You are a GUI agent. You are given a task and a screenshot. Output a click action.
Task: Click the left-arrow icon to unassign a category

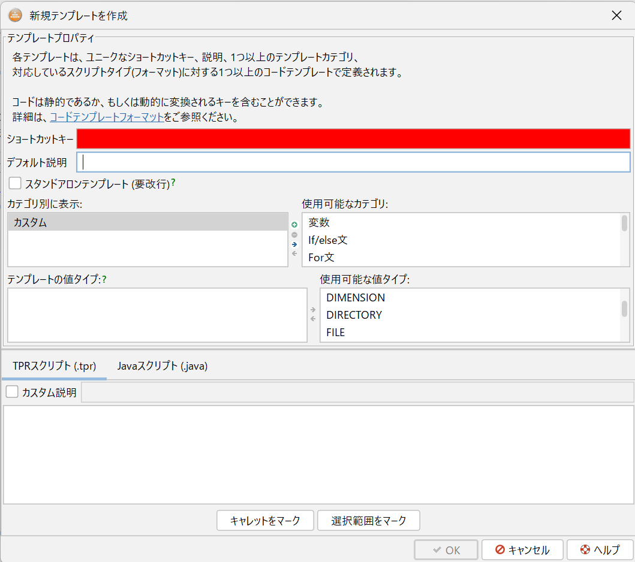(294, 253)
